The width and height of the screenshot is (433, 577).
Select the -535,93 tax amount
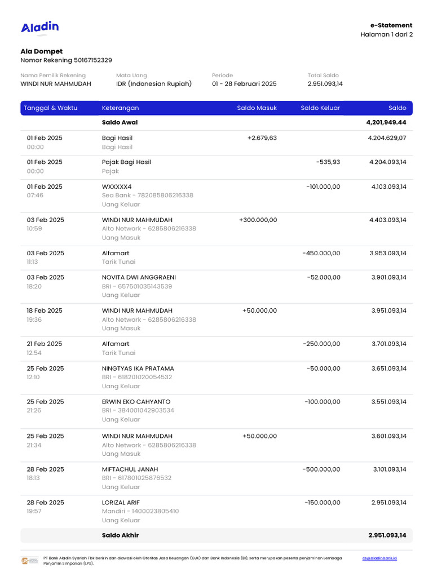coord(328,162)
